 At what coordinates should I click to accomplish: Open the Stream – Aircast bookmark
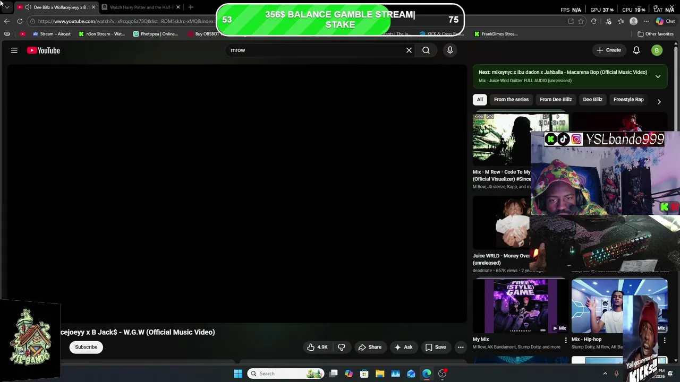pyautogui.click(x=52, y=34)
